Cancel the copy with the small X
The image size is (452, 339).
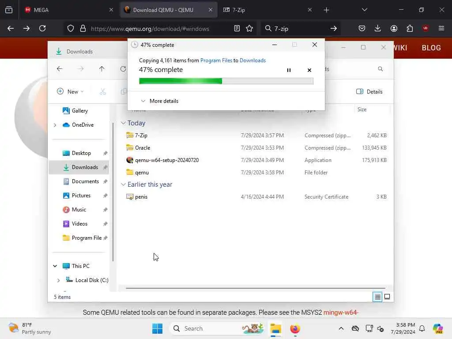pyautogui.click(x=309, y=70)
